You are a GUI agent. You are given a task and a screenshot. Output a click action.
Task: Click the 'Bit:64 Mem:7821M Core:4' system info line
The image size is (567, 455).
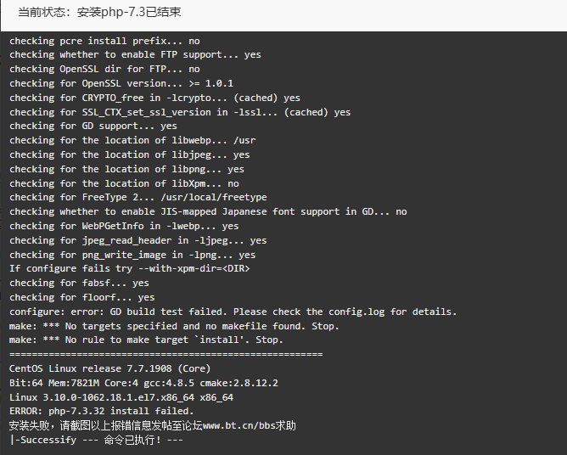point(143,383)
